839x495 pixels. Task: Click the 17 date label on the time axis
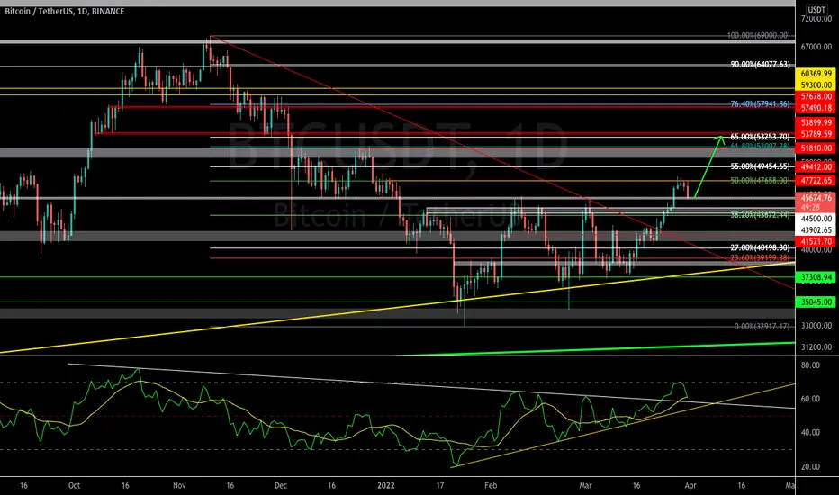coord(440,486)
